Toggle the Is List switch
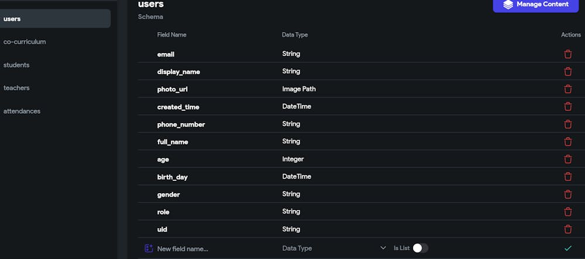Screen dimensions: 585x259 [421, 248]
